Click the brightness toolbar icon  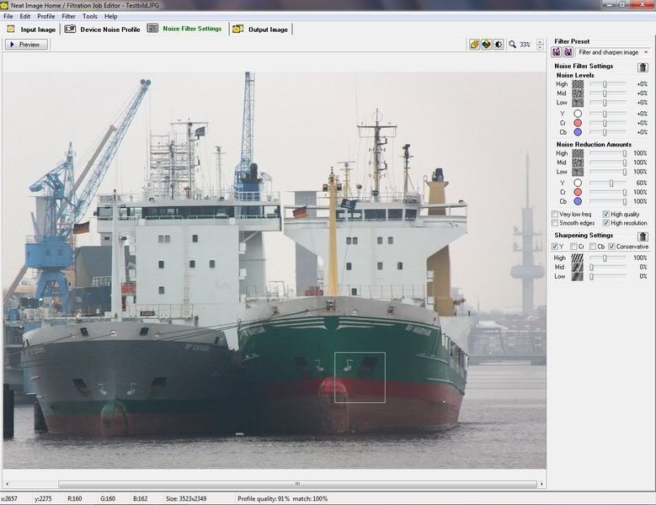(x=499, y=45)
